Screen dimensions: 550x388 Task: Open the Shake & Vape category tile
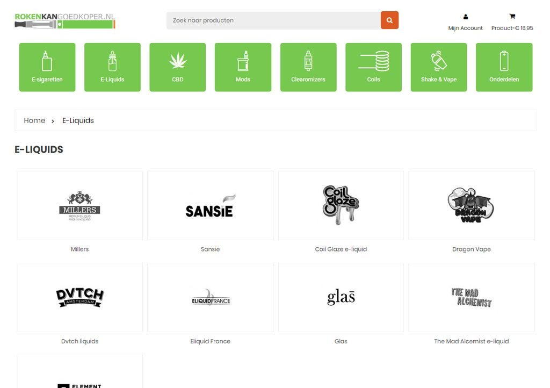point(439,67)
